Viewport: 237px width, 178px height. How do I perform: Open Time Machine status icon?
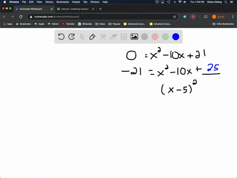(x=169, y=2)
